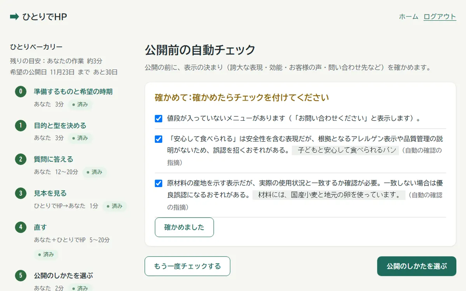Click 済み badge under 直す
The image size is (466, 291).
(x=46, y=255)
